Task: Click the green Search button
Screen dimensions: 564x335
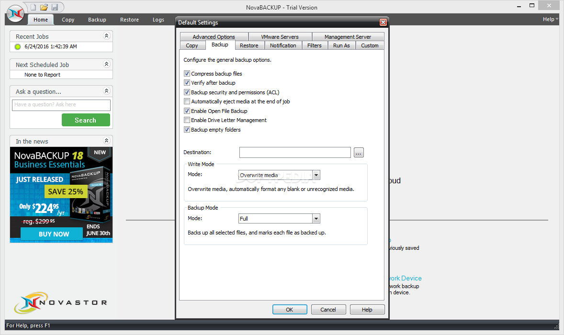Action: [x=86, y=120]
